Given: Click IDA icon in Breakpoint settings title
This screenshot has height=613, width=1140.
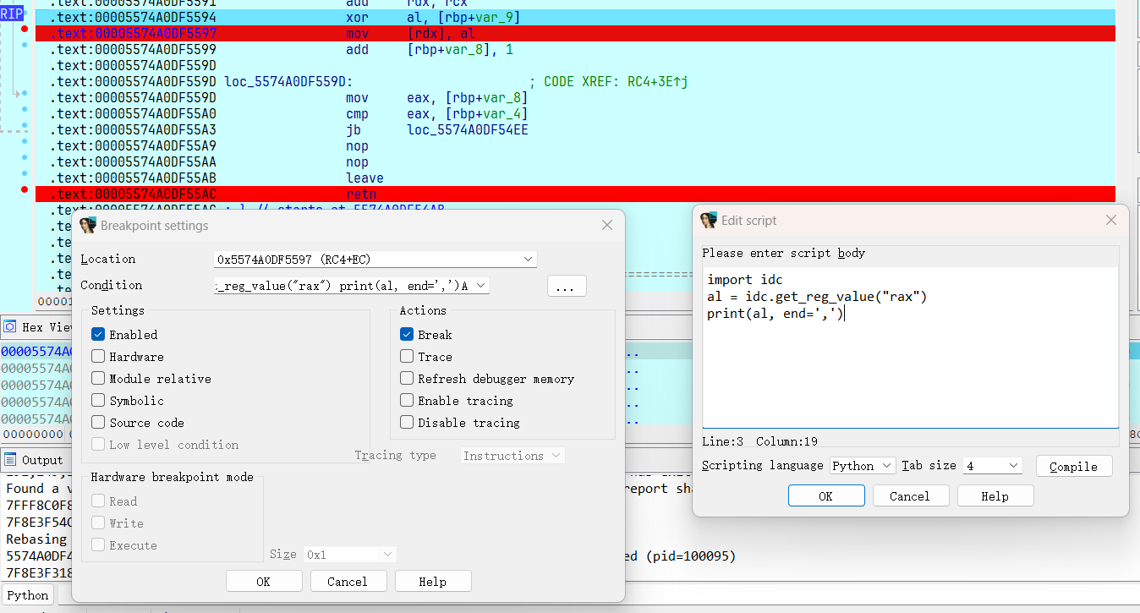Looking at the screenshot, I should click(88, 226).
